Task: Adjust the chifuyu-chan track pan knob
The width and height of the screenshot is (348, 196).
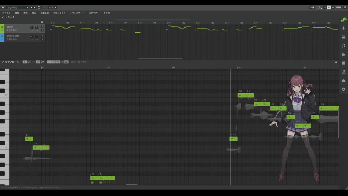Action: [x=37, y=37]
